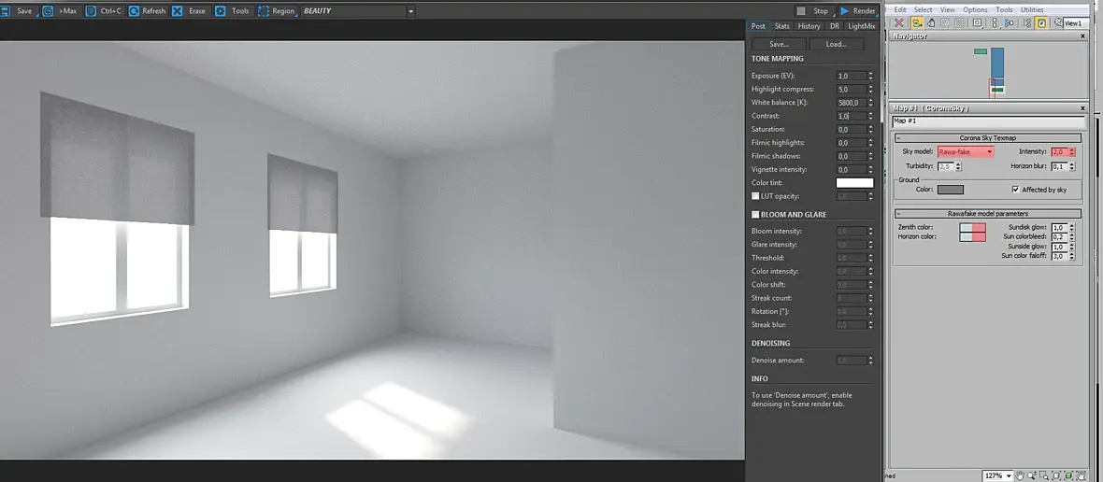The width and height of the screenshot is (1103, 482).
Task: Open the material editor Tools menu
Action: [x=1004, y=10]
